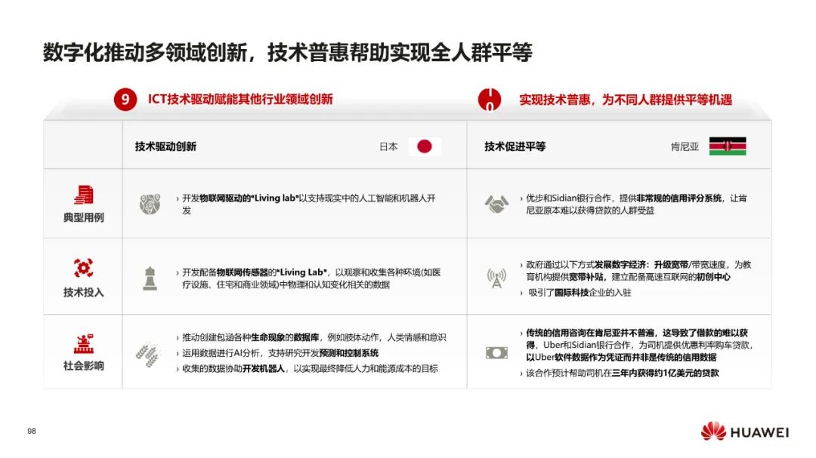816x458 pixels.
Task: Click the page number 98
Action: (x=32, y=431)
